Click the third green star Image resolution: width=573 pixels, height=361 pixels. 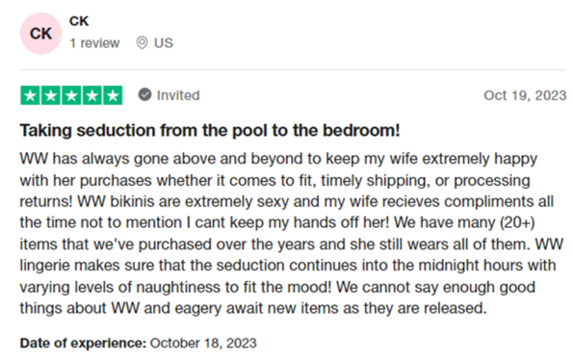(x=71, y=95)
